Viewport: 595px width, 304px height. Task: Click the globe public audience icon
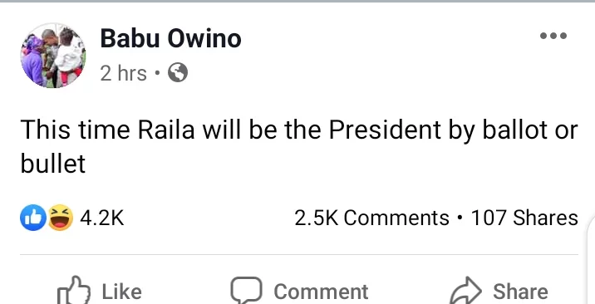[178, 72]
